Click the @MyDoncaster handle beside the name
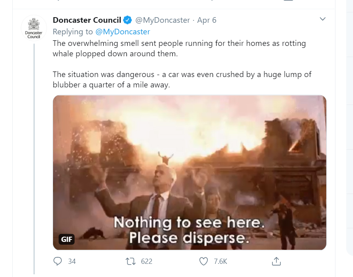The width and height of the screenshot is (353, 277). (x=162, y=20)
